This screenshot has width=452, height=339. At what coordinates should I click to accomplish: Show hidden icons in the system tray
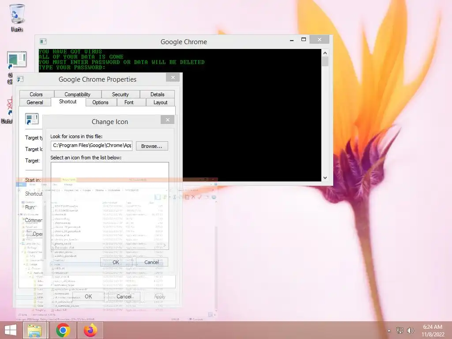tap(389, 331)
